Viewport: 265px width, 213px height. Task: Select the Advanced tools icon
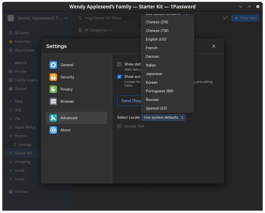53,118
